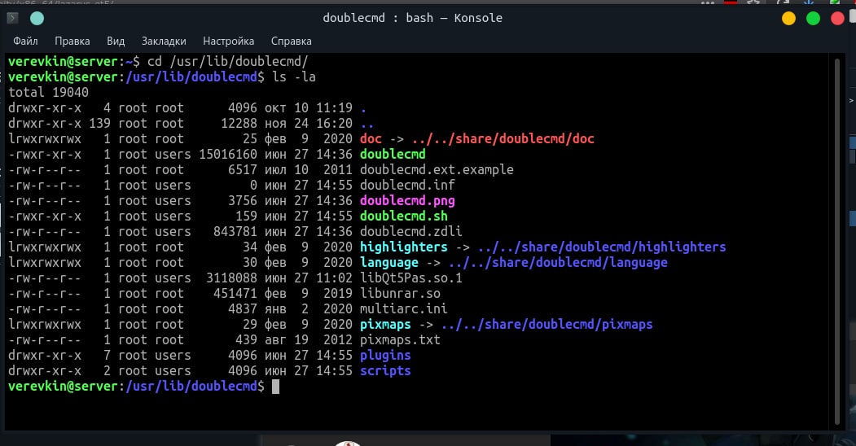
Task: Open the Настройка menu
Action: coord(228,42)
